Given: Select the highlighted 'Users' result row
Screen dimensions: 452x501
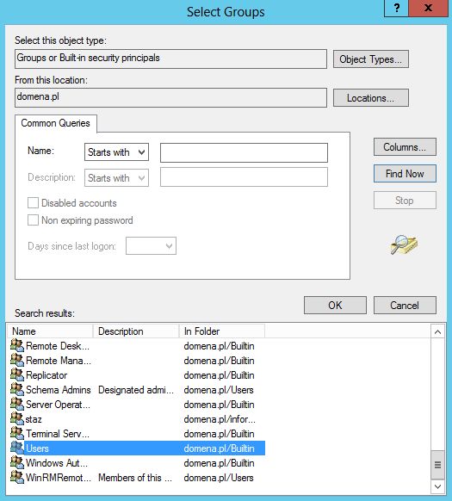Looking at the screenshot, I should pos(137,448).
